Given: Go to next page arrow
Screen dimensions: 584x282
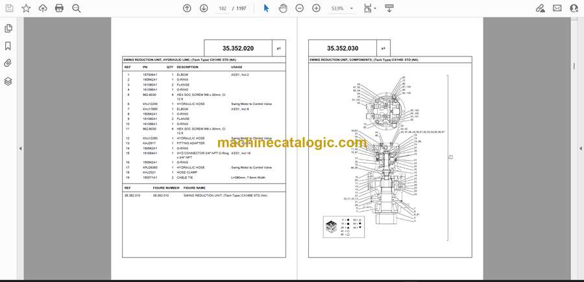Looking at the screenshot, I should click(x=204, y=8).
